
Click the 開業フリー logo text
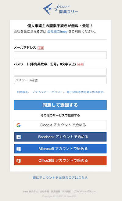68,12
